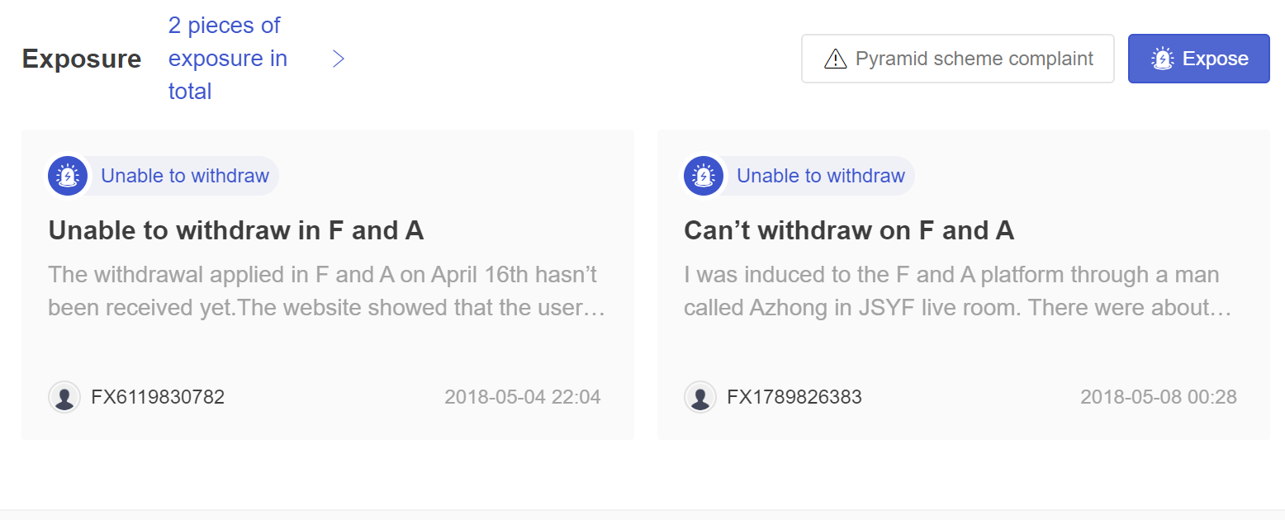Expand exposures with the chevron arrow
Image resolution: width=1285 pixels, height=520 pixels.
pos(338,59)
